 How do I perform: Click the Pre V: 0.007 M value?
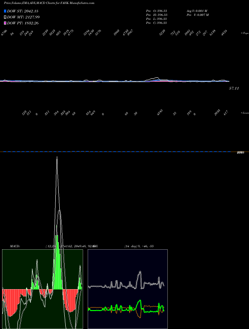(x=198, y=14)
